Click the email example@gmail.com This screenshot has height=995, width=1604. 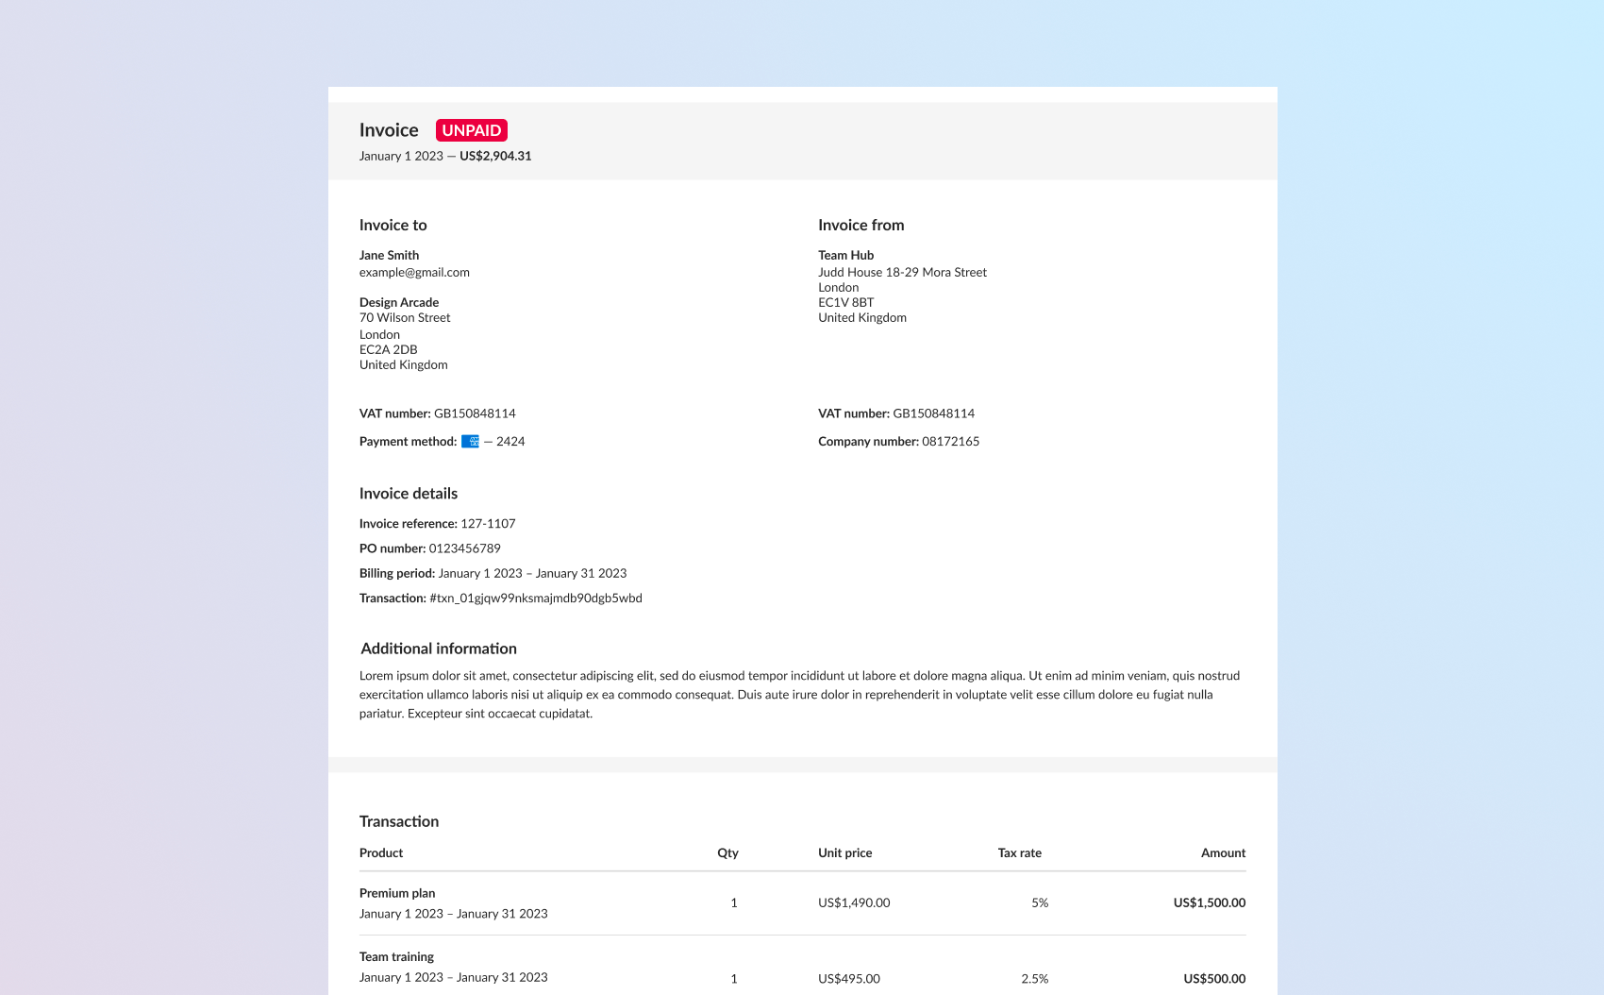point(413,272)
